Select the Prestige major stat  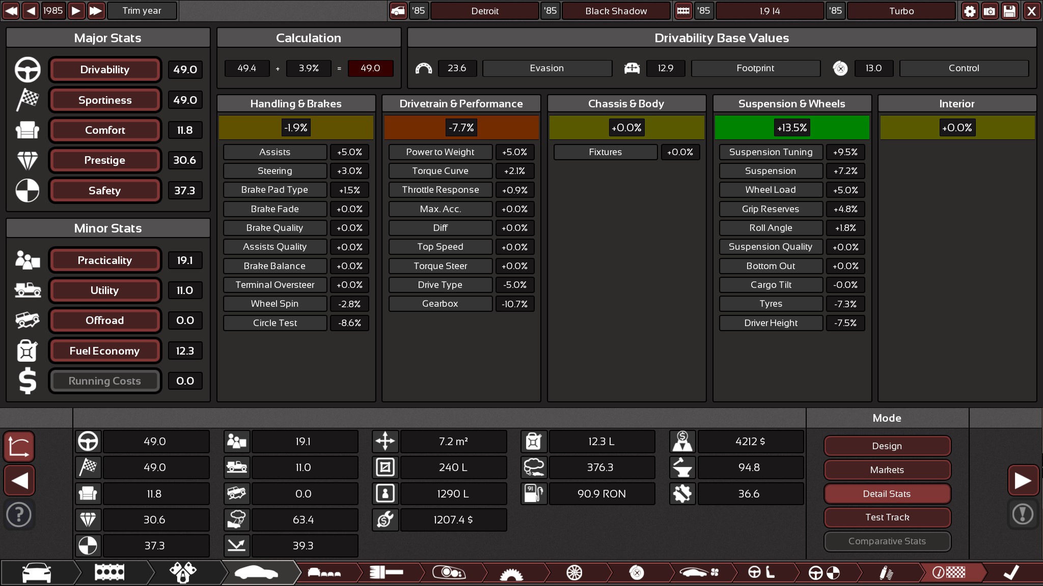104,160
